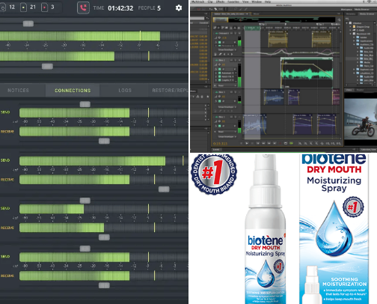The image size is (377, 304).
Task: Click the green Skip Selection button in transport
Action: click(x=291, y=143)
